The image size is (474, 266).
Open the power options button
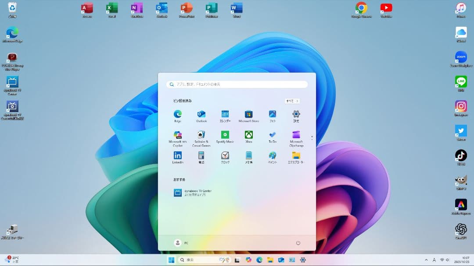click(298, 243)
